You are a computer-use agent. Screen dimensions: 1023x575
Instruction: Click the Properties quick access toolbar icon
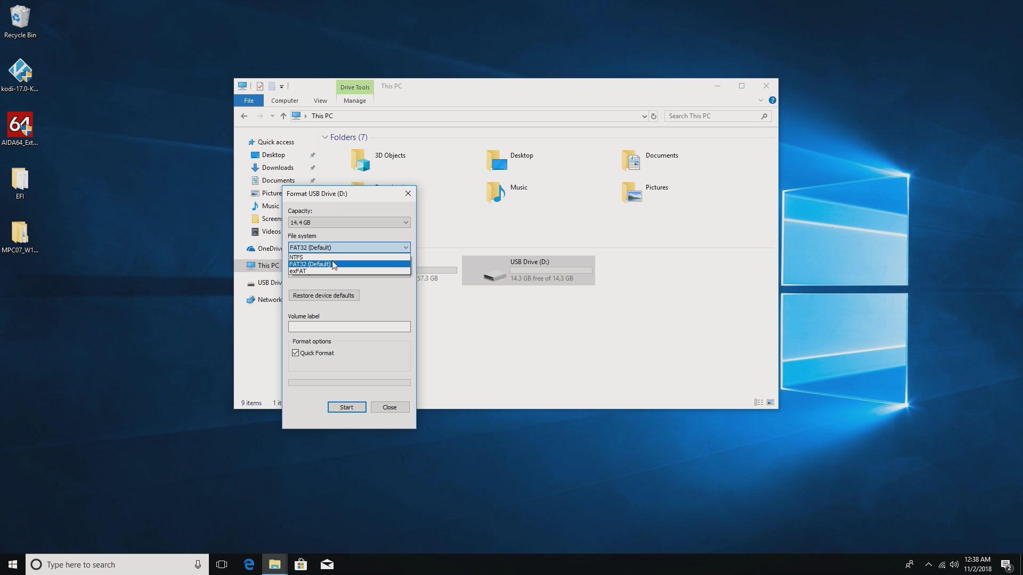tap(260, 86)
